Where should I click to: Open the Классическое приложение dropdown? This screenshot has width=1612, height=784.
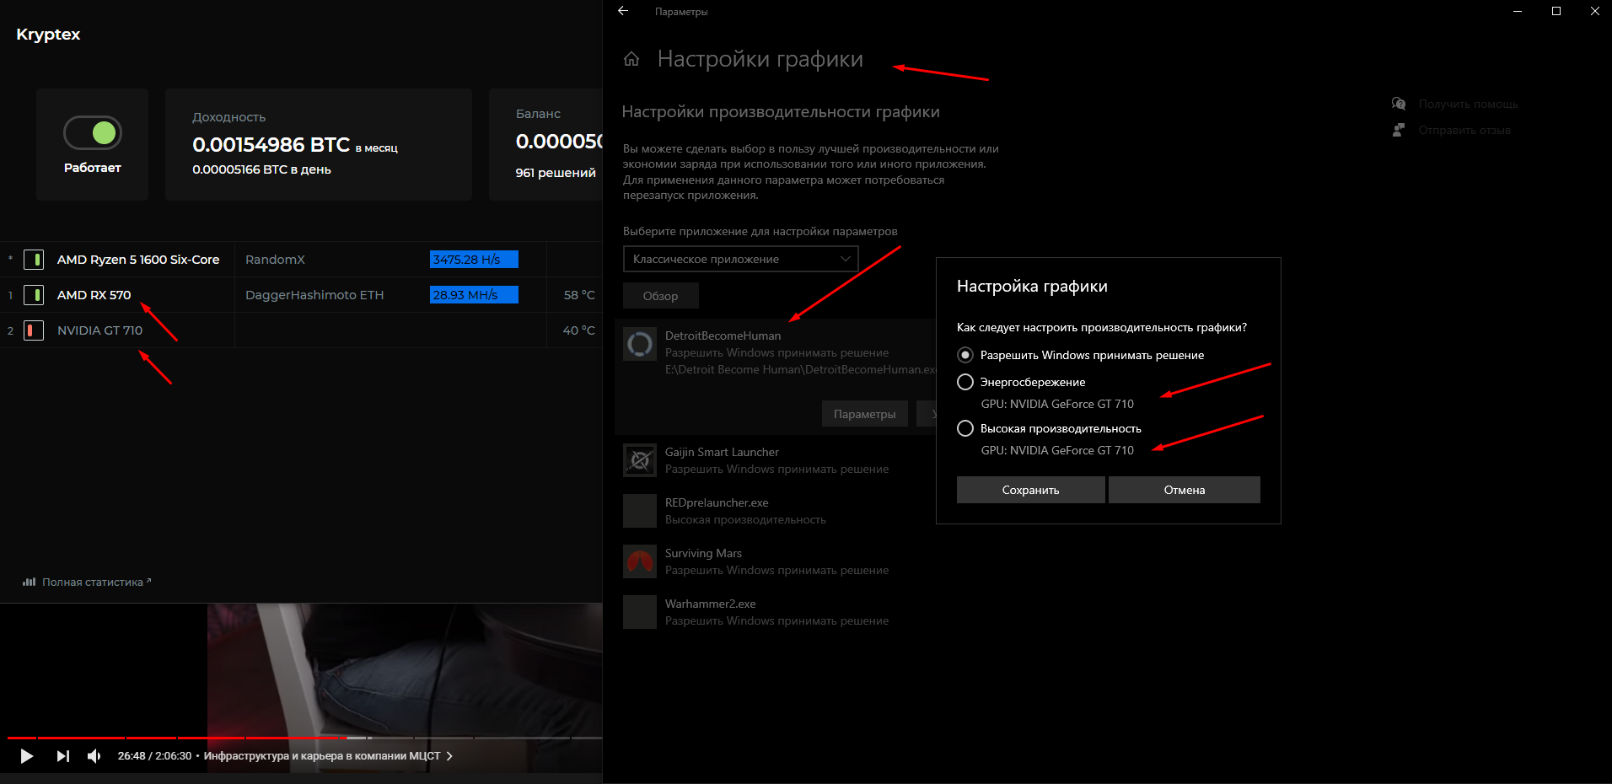coord(740,259)
